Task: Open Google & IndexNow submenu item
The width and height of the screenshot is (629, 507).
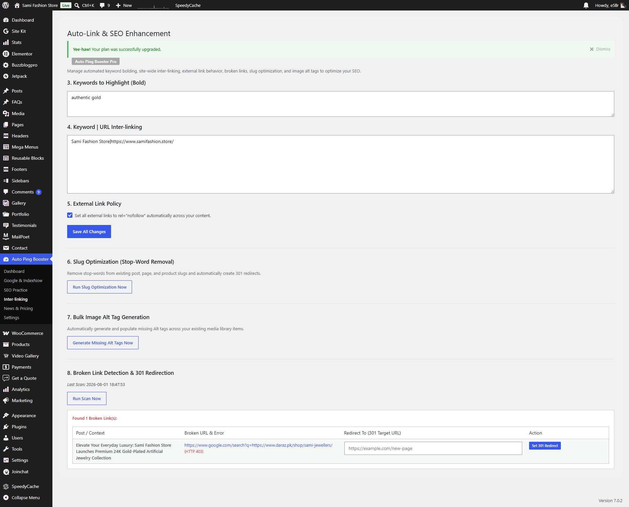Action: (23, 280)
